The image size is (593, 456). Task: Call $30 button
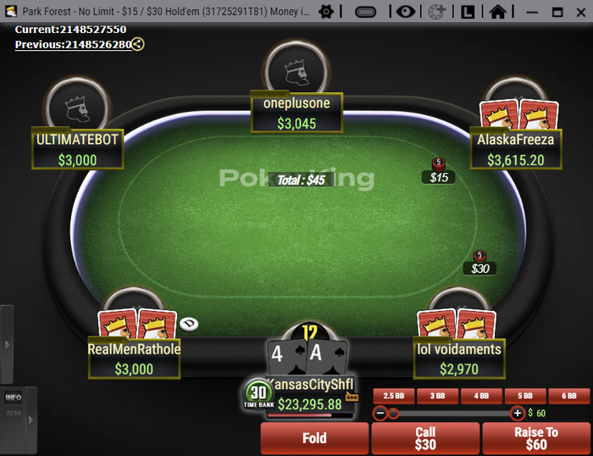point(425,438)
